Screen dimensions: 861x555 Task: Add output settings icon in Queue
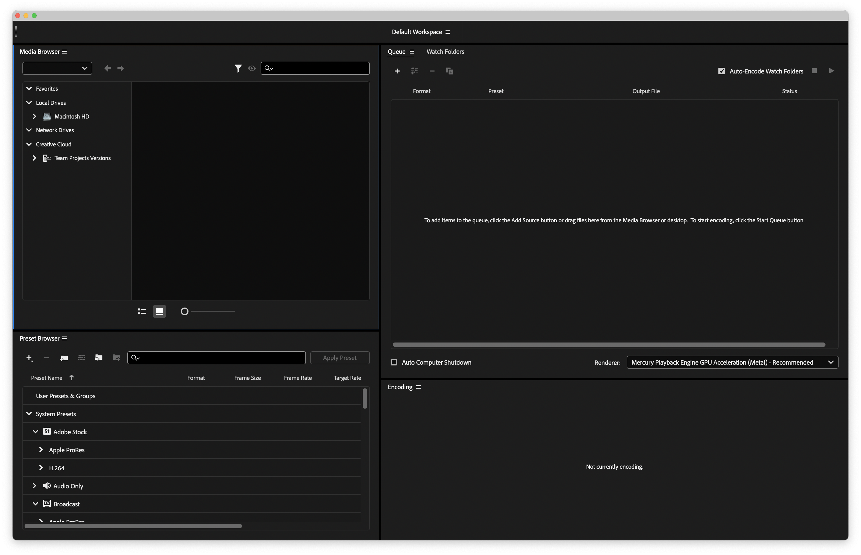pyautogui.click(x=414, y=71)
